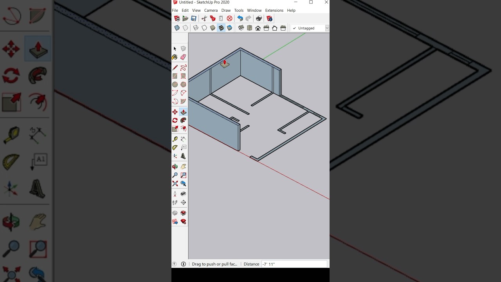Click Zoom Extents tool
501x282 pixels.
[175, 183]
